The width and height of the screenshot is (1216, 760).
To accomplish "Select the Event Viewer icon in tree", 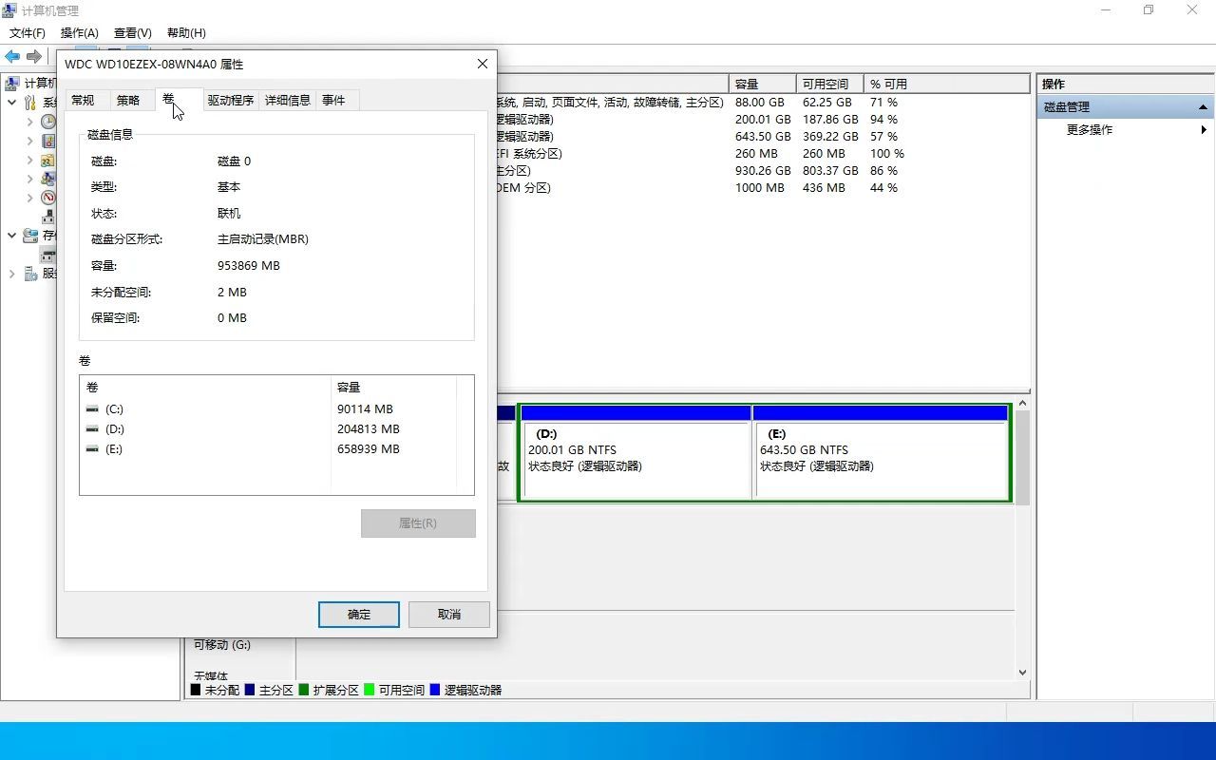I will click(47, 141).
